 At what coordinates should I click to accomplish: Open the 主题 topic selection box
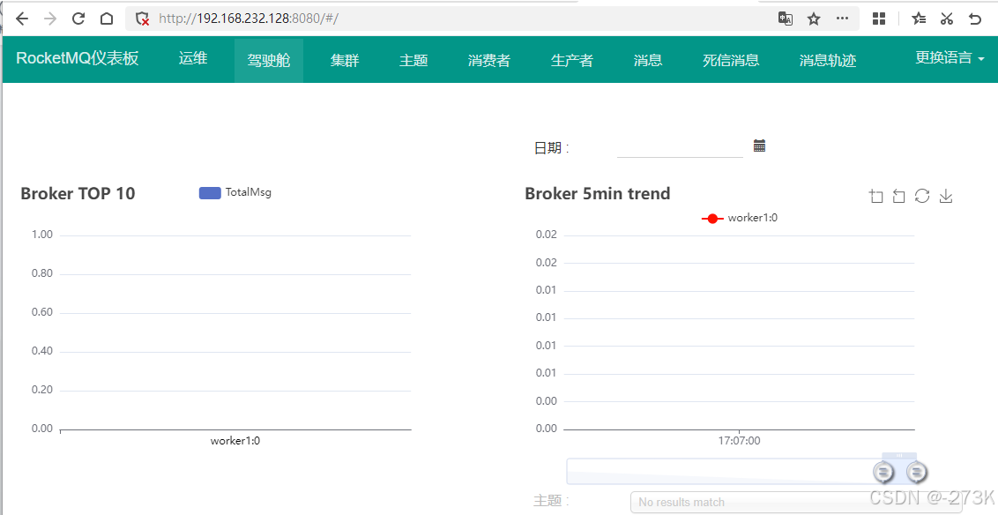795,502
